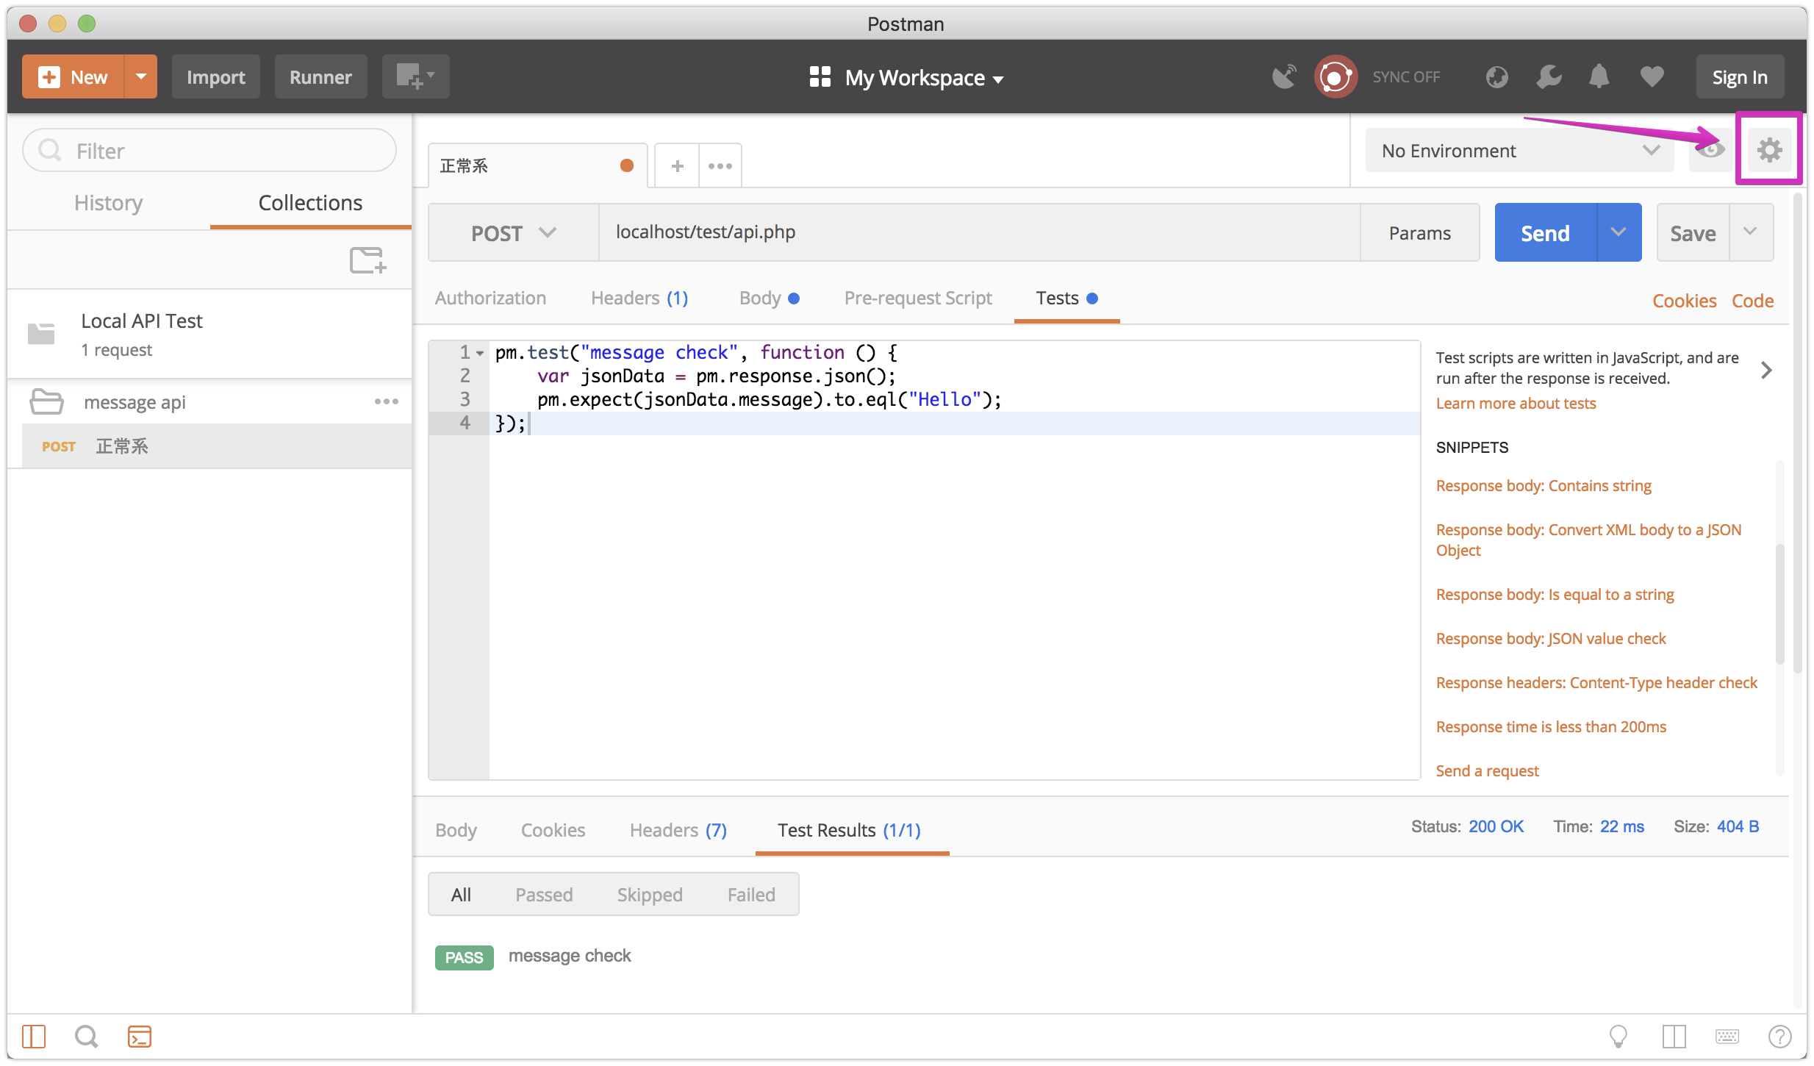This screenshot has width=1814, height=1066.
Task: Open the Save button dropdown arrow
Action: tap(1751, 232)
